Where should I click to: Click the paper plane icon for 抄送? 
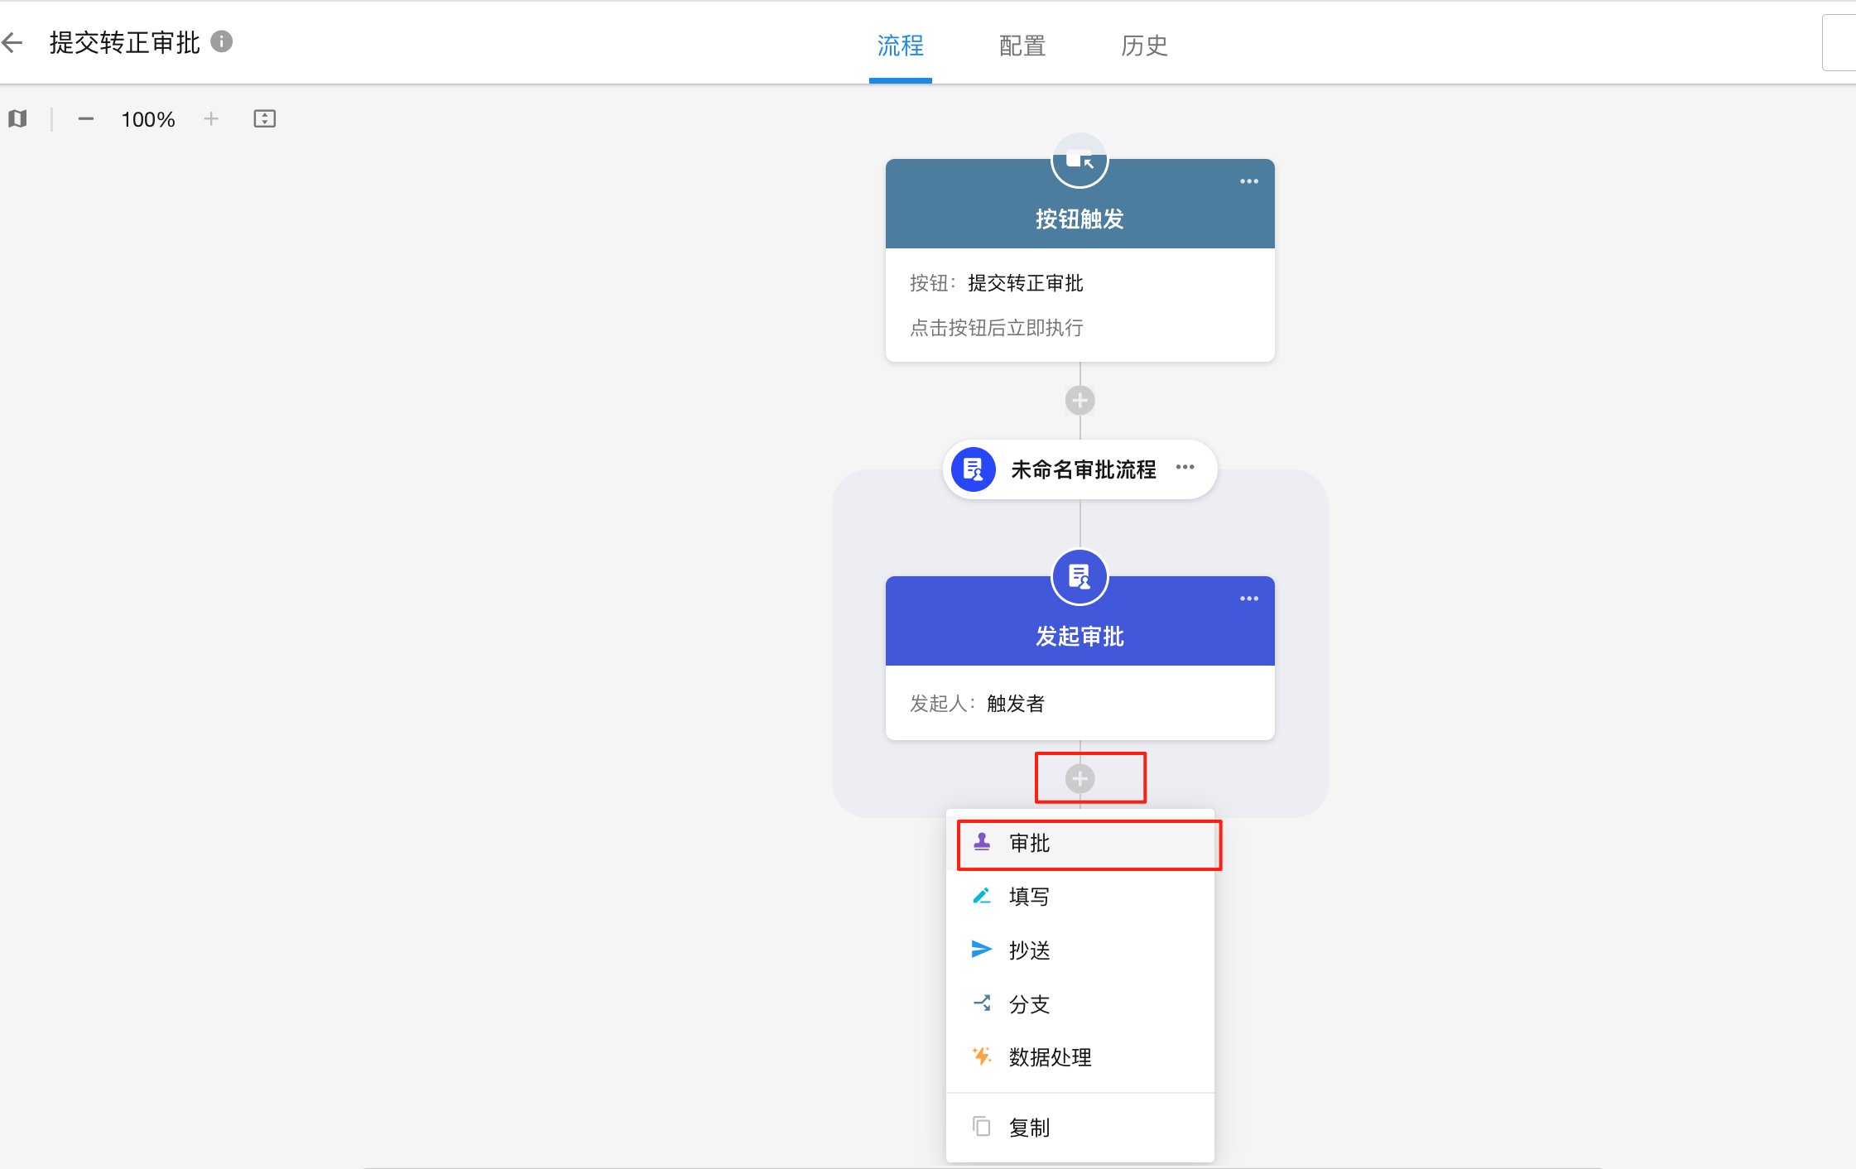[x=981, y=949]
